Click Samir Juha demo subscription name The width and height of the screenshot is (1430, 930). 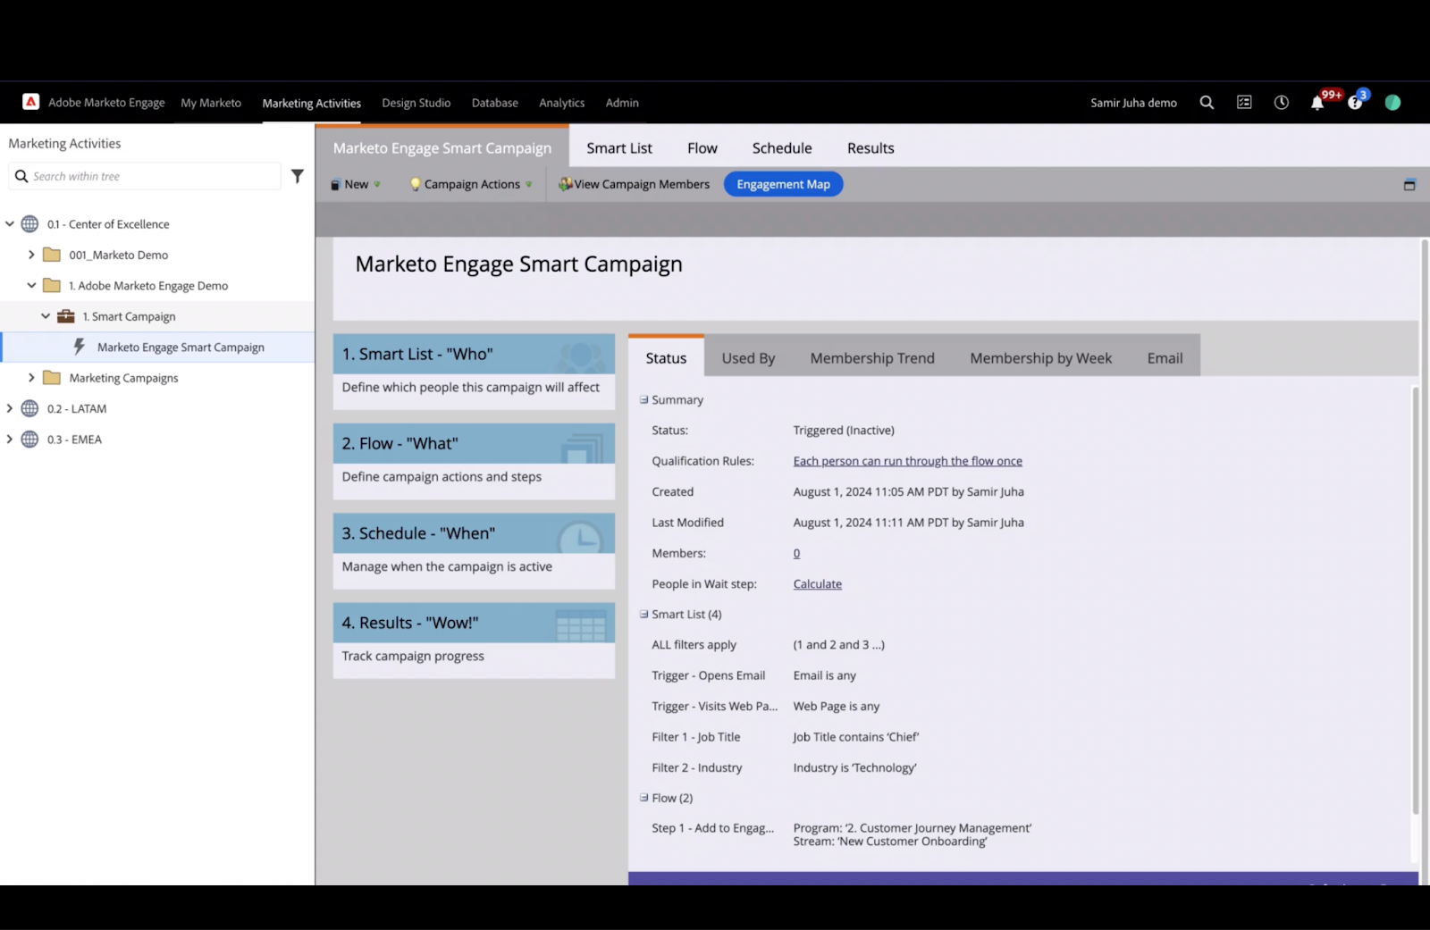pyautogui.click(x=1133, y=103)
